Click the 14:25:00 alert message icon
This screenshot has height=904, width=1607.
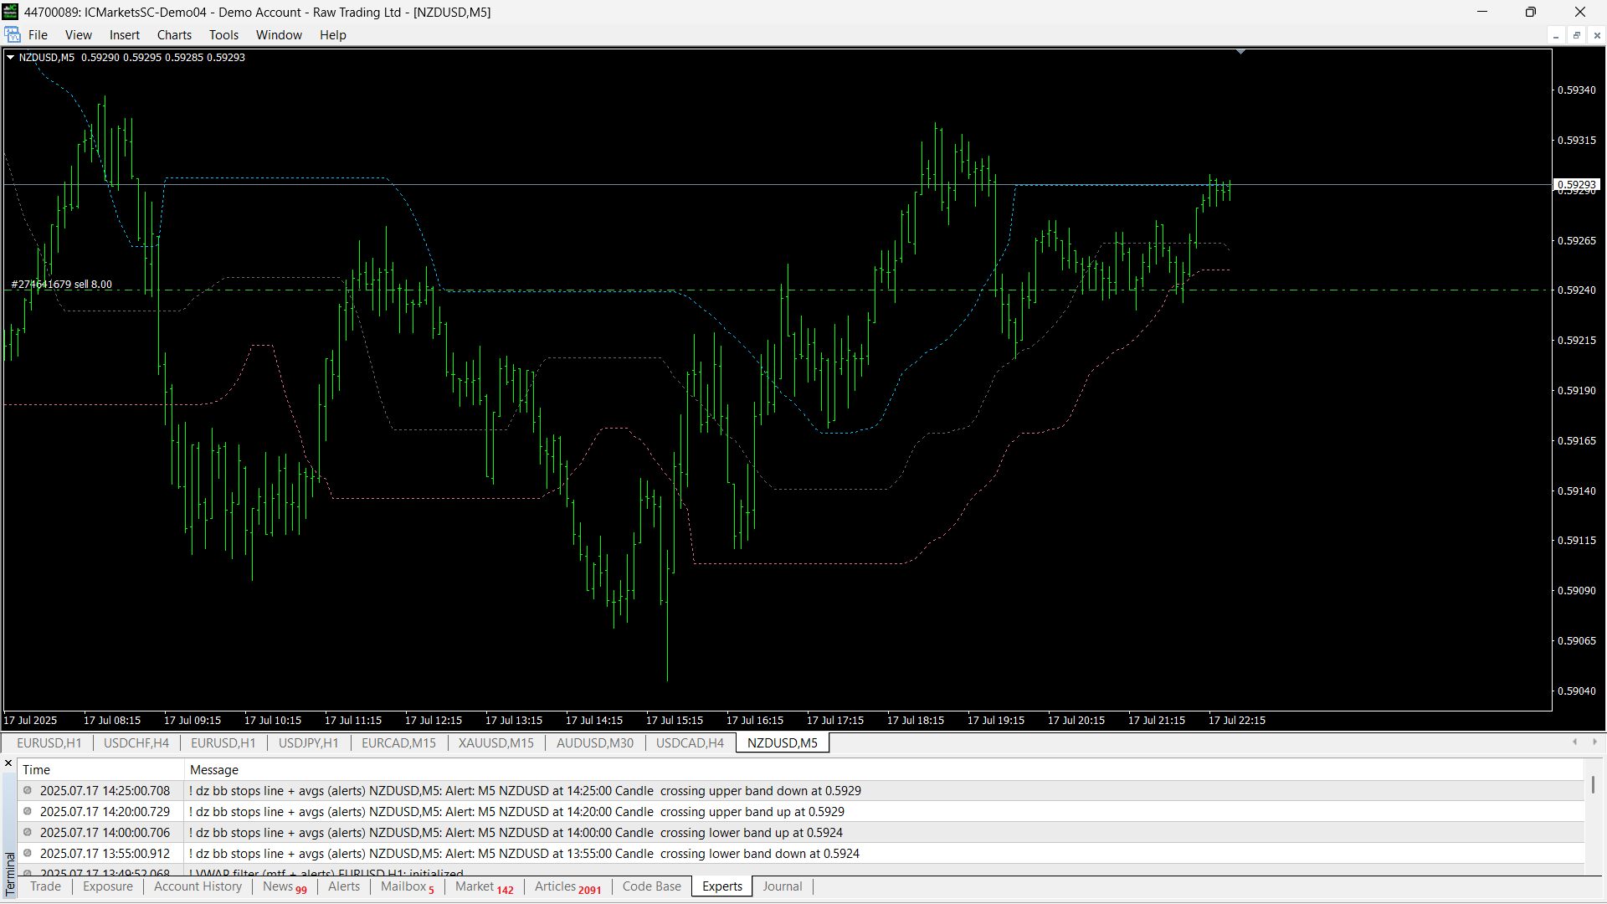pos(28,790)
